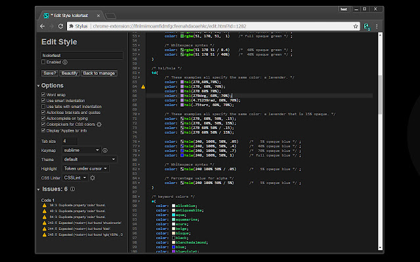Click the Stylus extension icon in toolbar

[x=366, y=26]
